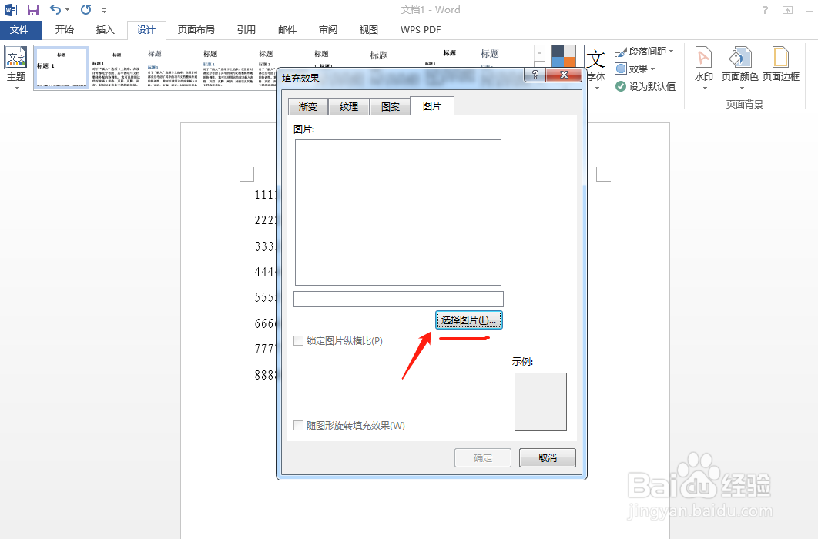818x539 pixels.
Task: Switch to the 纹理 (Texture) tab
Action: (349, 106)
